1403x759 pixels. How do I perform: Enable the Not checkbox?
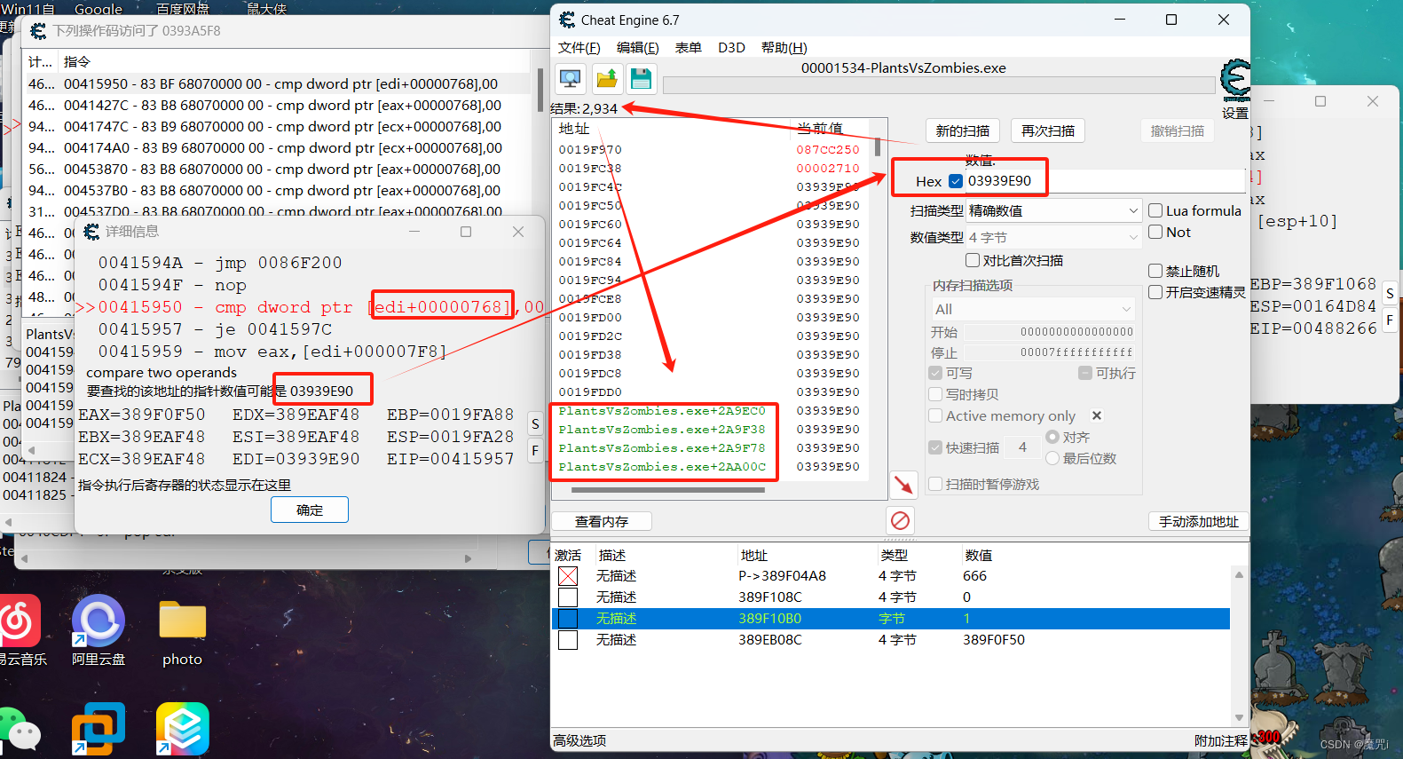tap(1155, 232)
